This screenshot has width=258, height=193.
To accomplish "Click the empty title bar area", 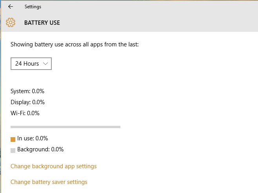I will 149,7.
